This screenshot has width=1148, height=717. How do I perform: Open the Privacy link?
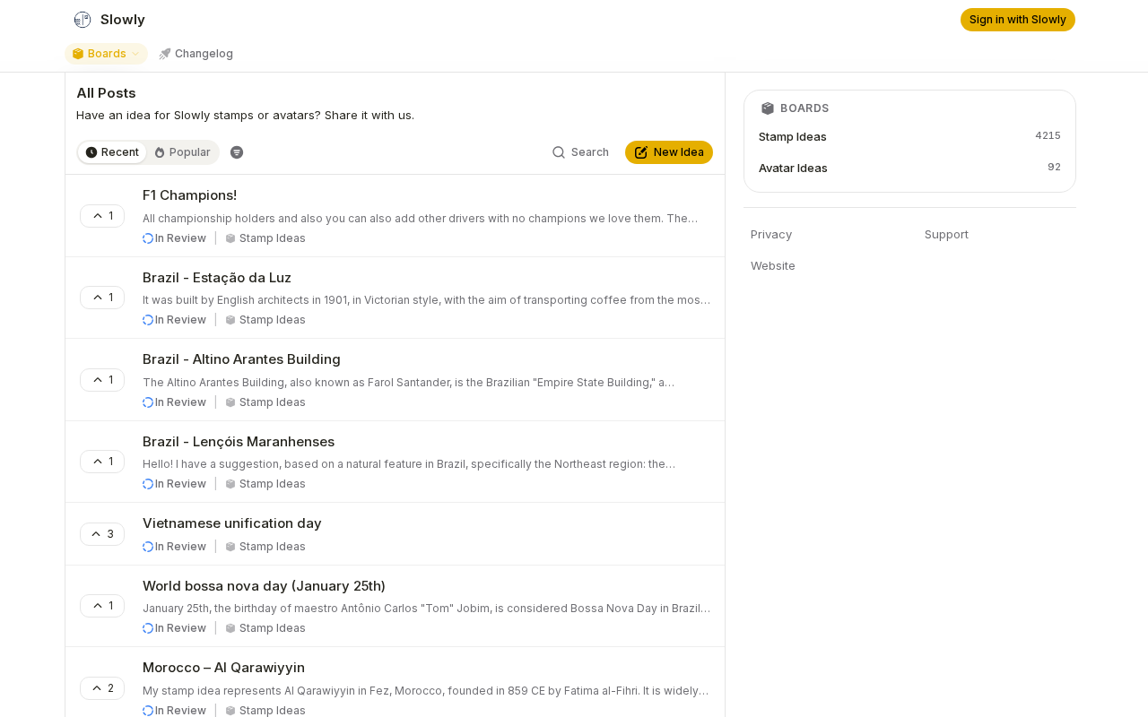tap(771, 234)
